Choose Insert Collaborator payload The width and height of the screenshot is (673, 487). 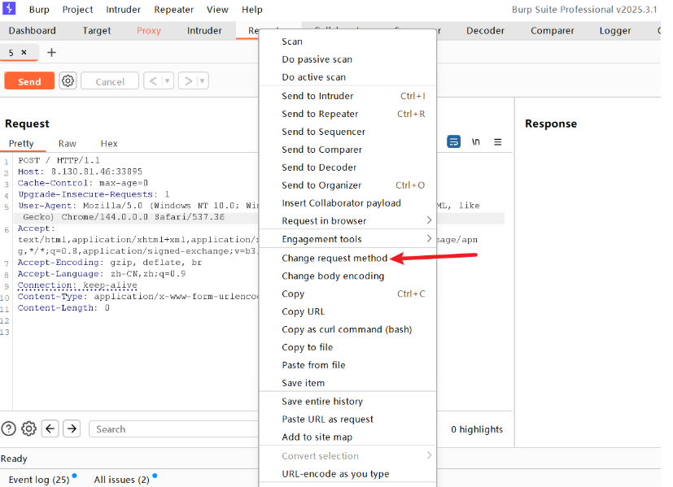click(347, 202)
